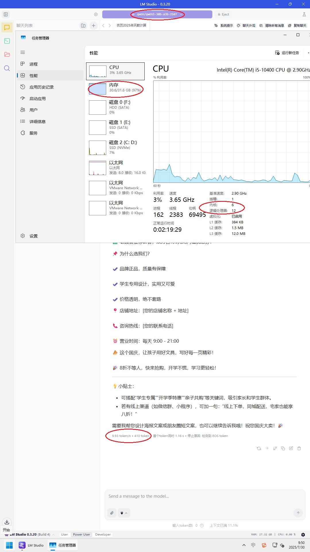
Task: Open the downloads icon in LM Studio
Action: [x=7, y=522]
